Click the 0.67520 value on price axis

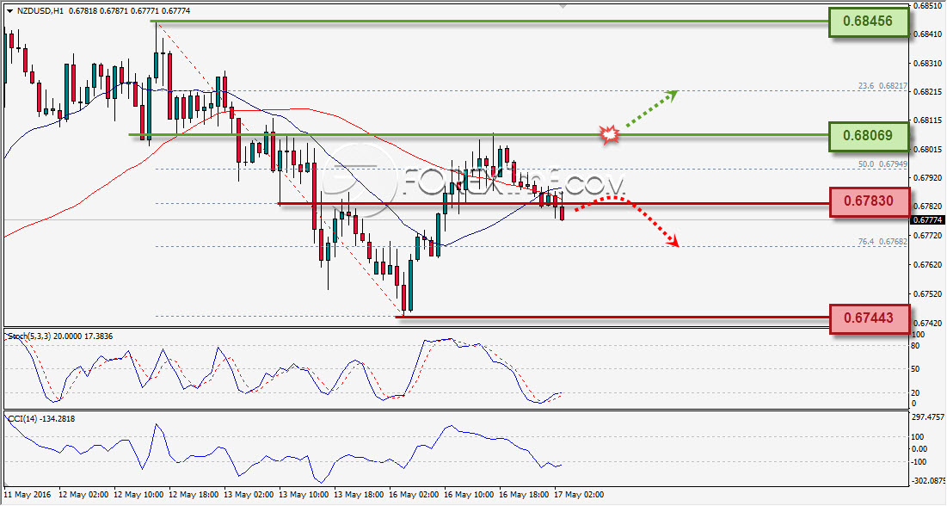click(x=927, y=293)
